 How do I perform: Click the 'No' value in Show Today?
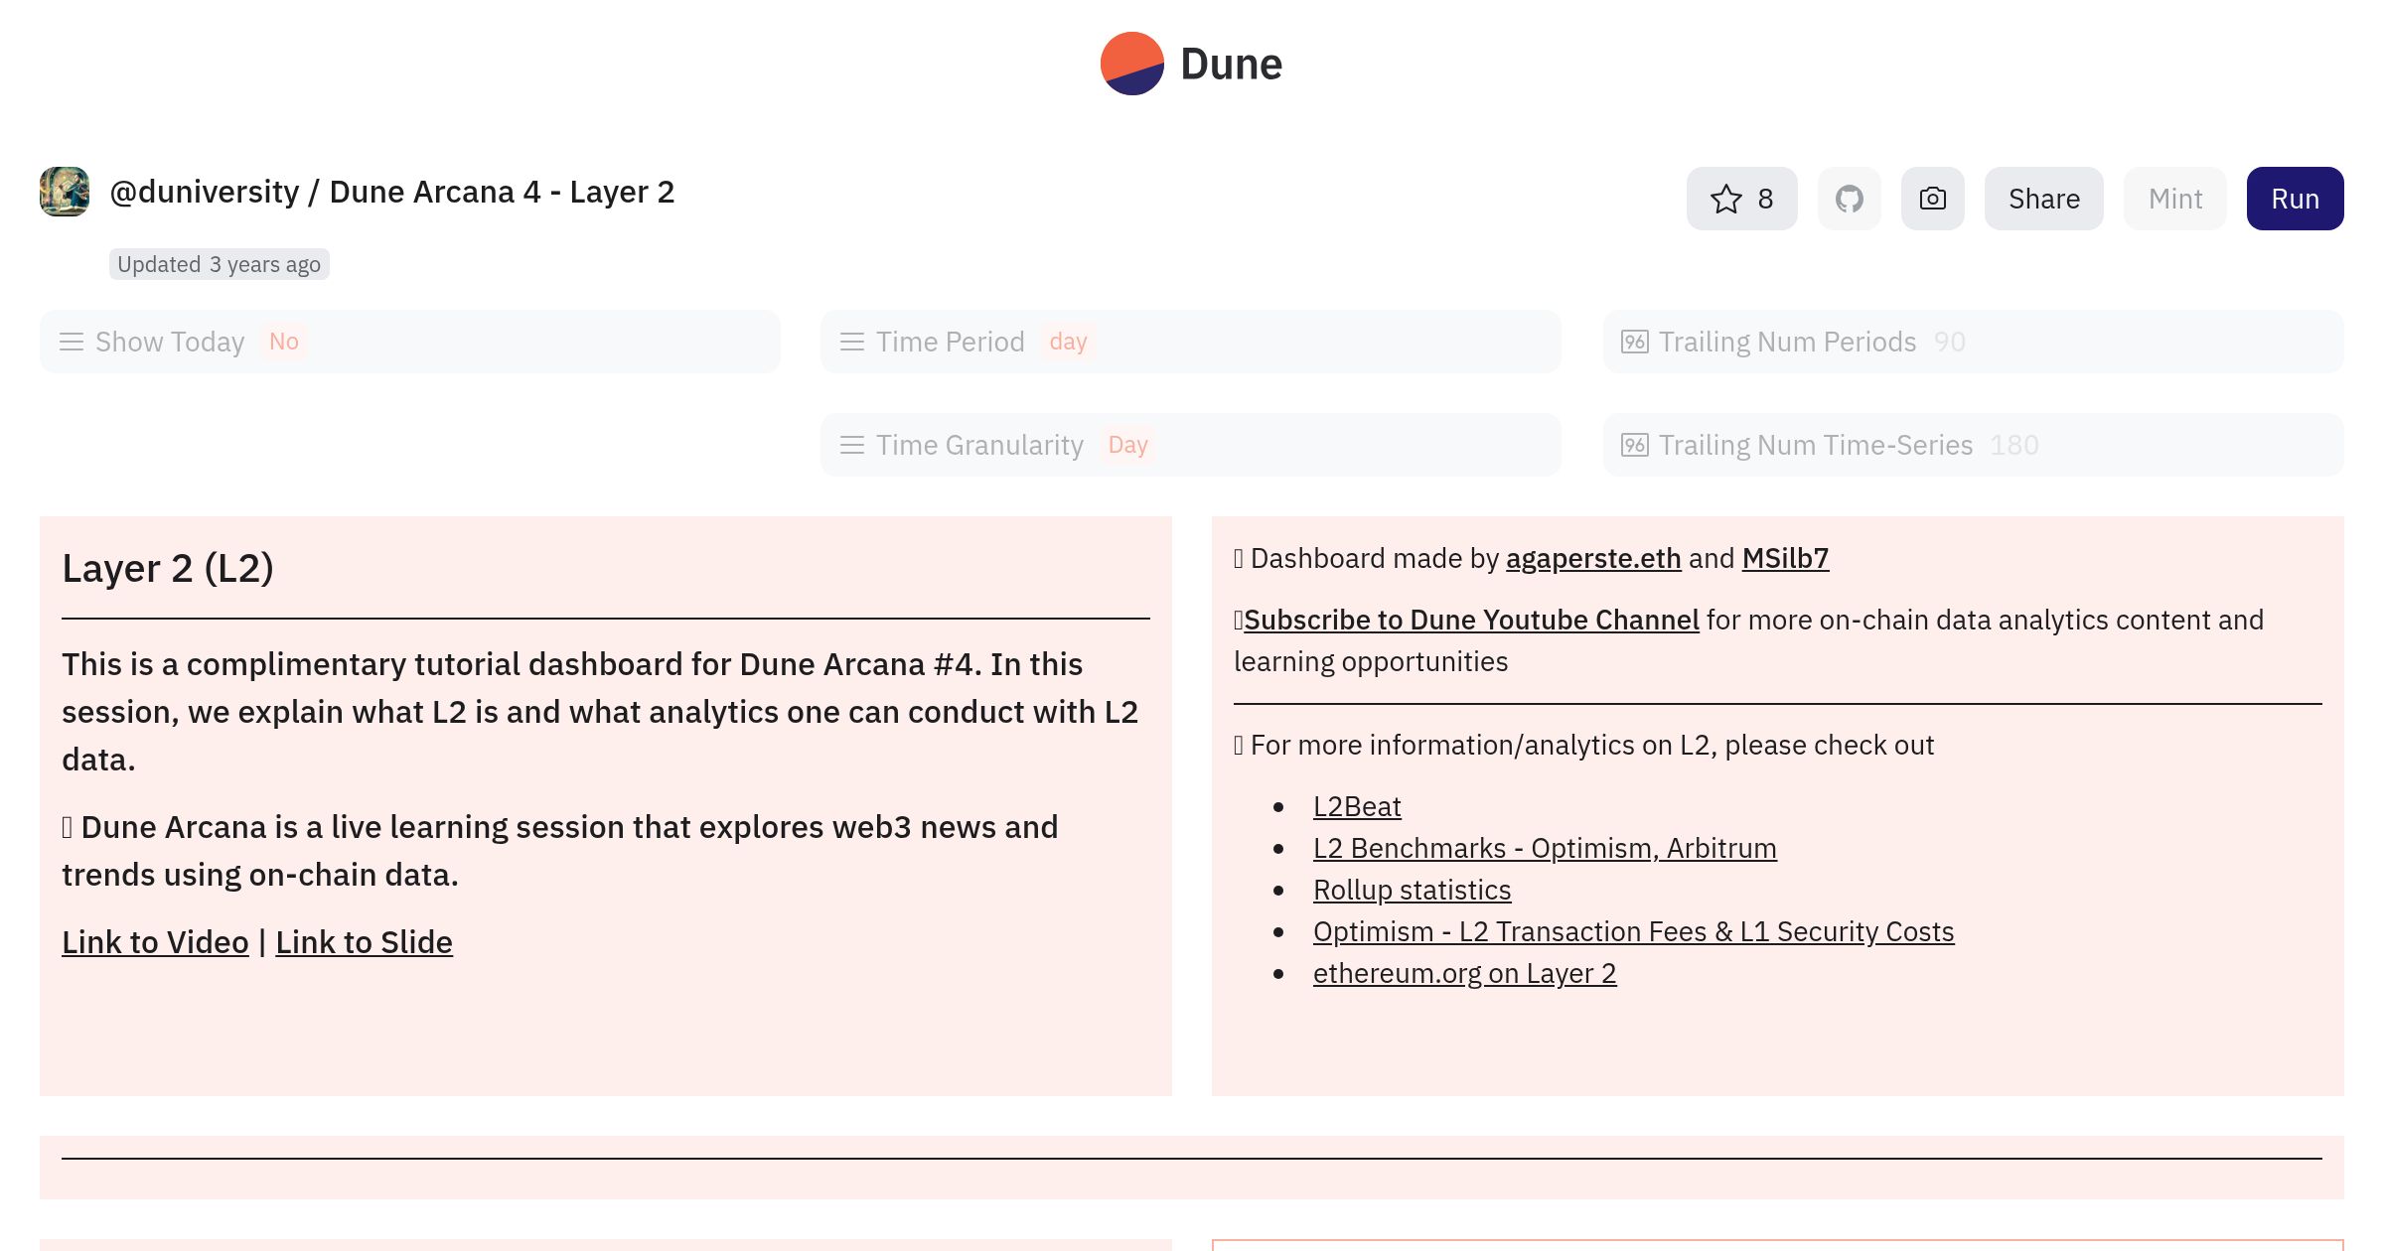click(283, 342)
